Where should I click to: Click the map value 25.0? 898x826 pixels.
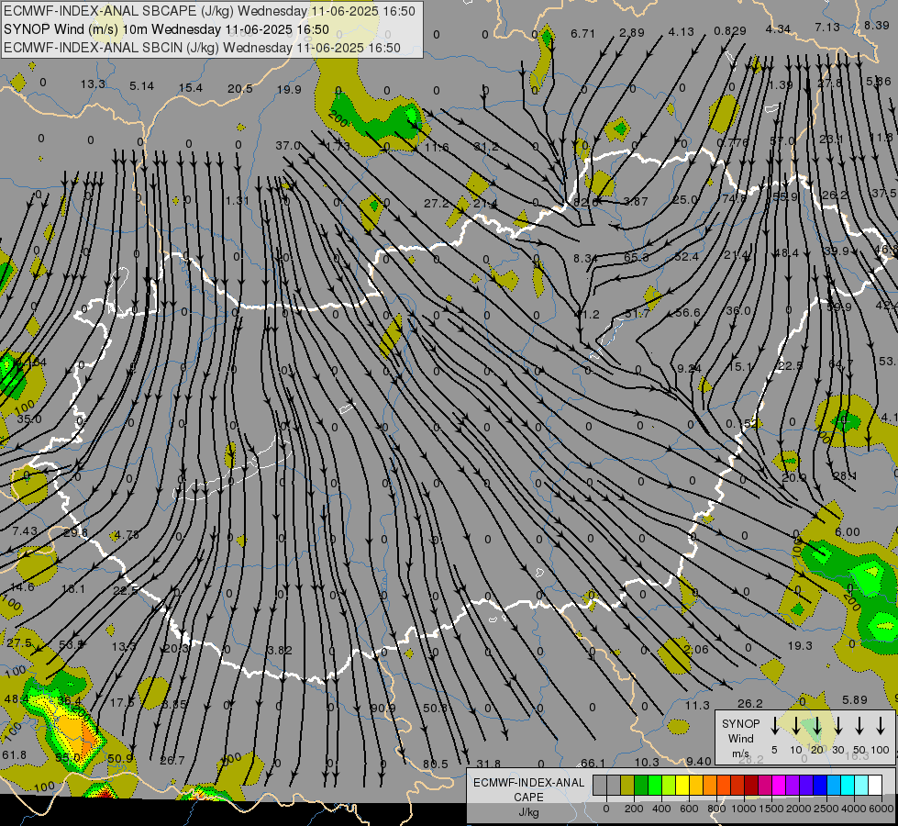tap(685, 199)
